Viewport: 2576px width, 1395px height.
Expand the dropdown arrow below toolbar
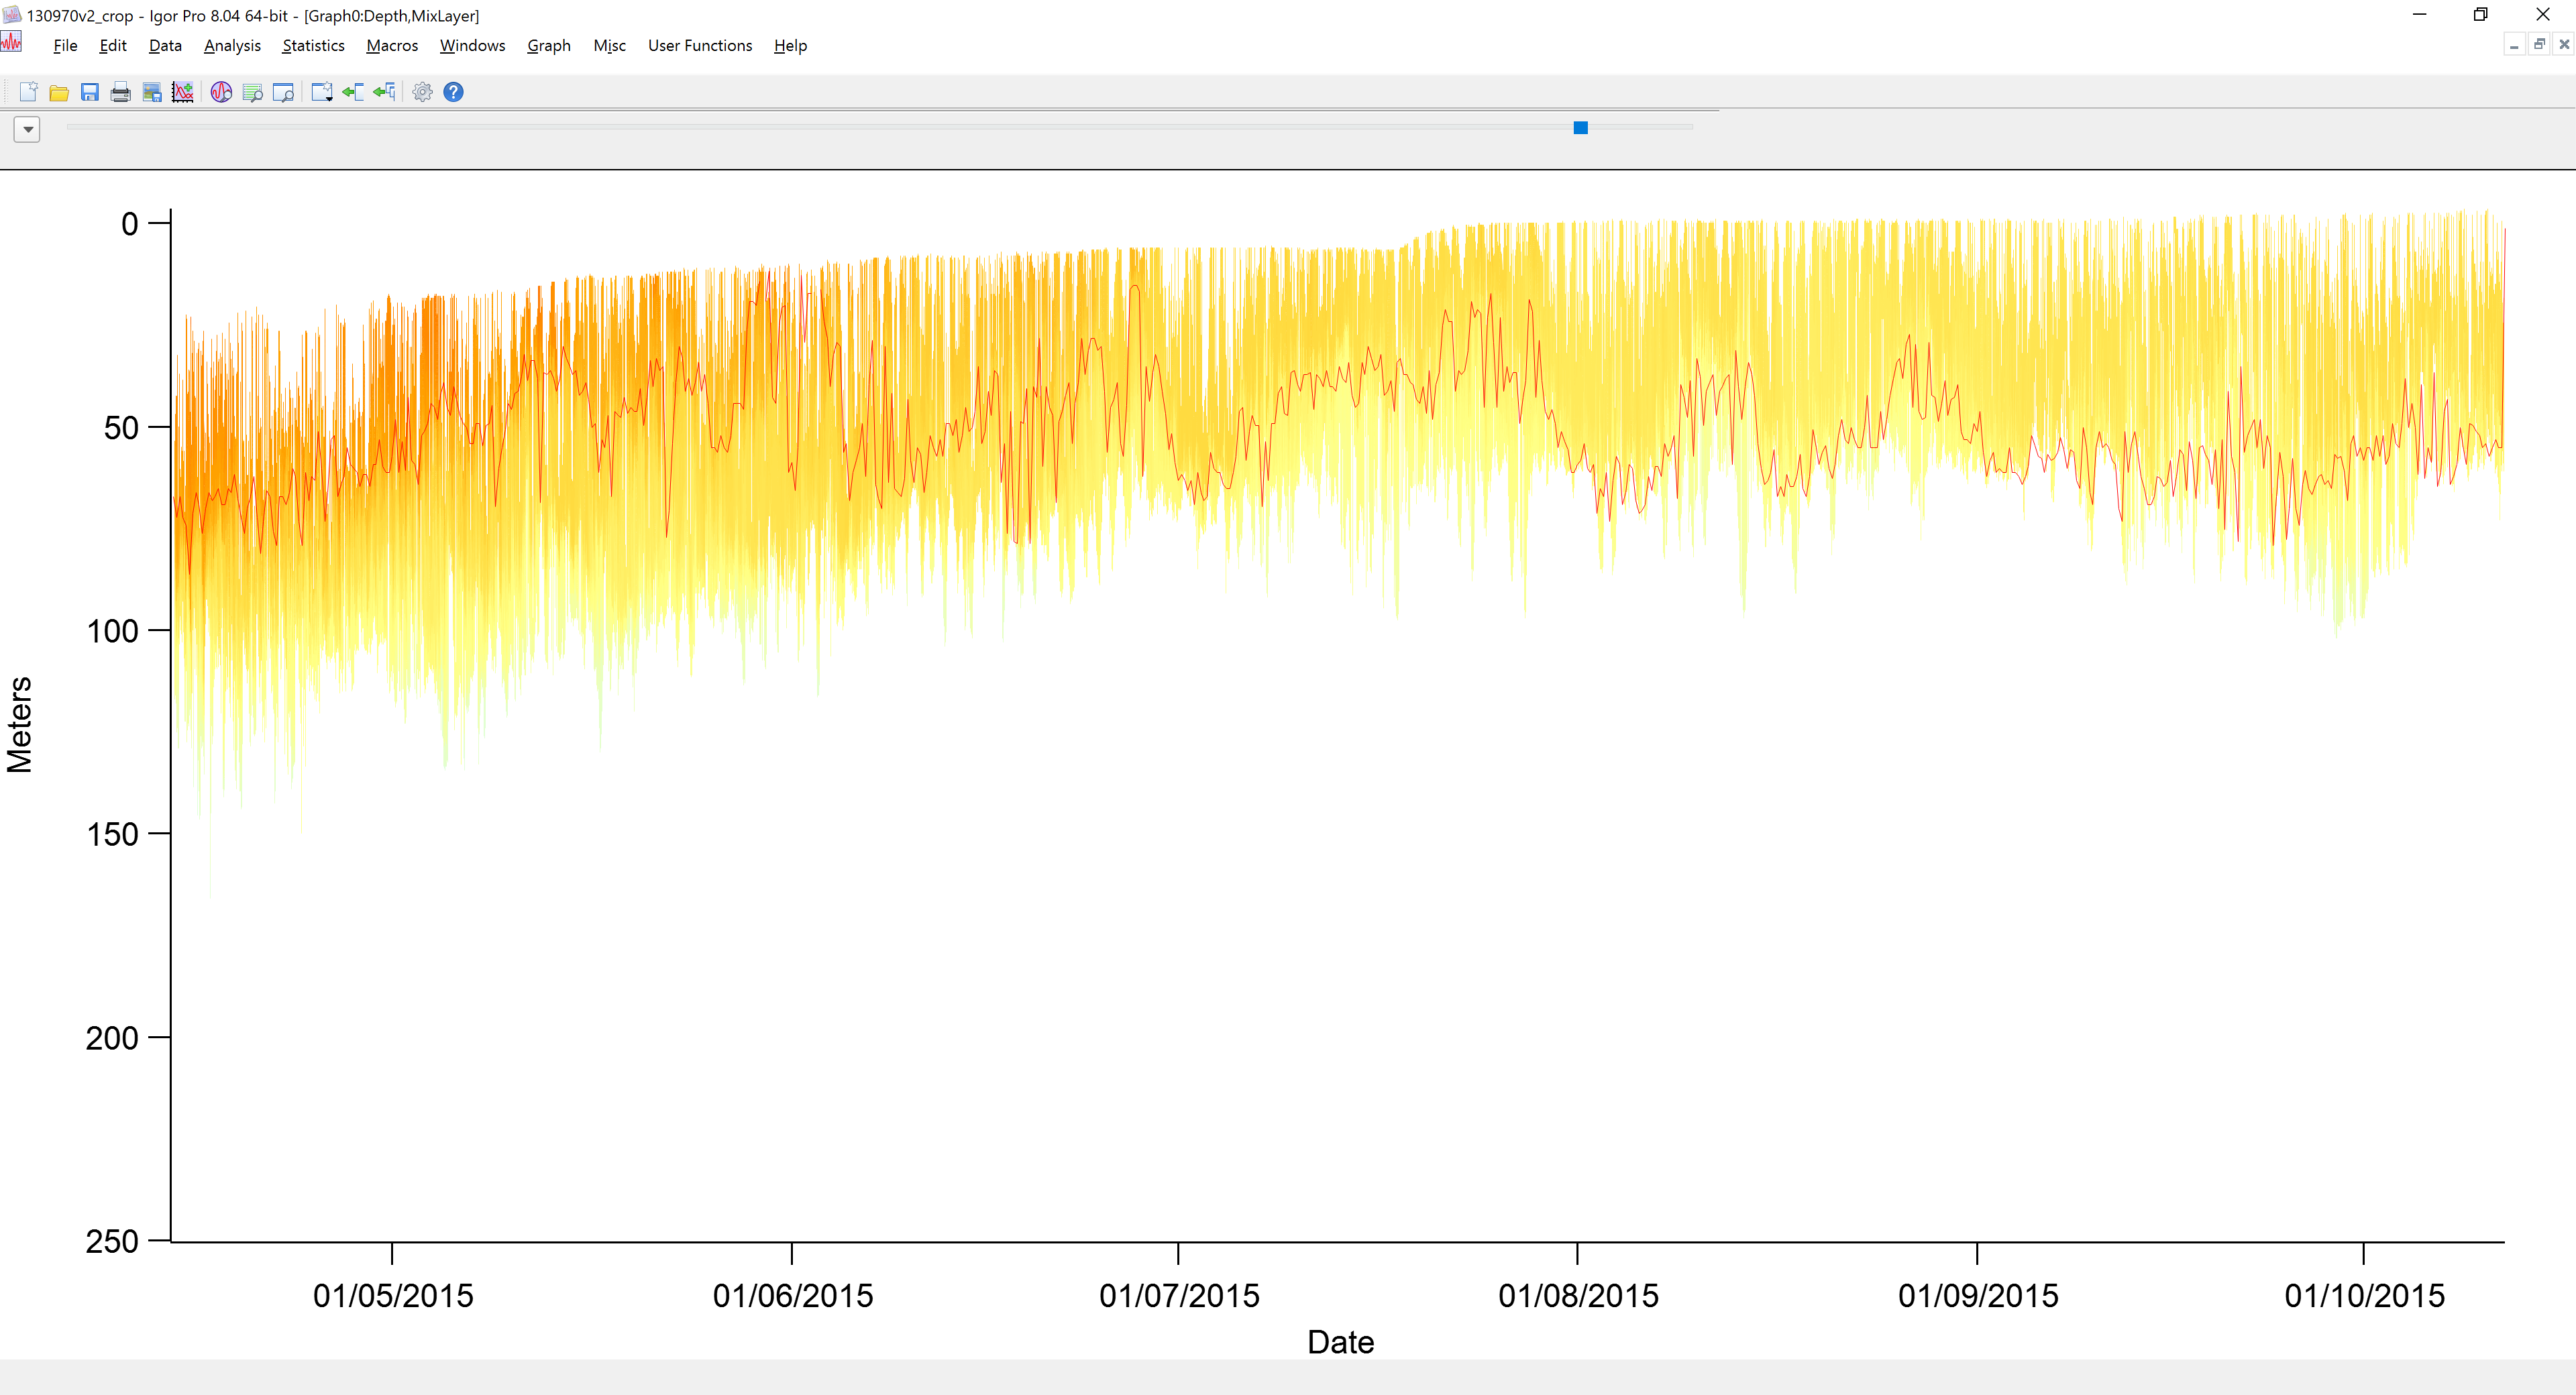coord(27,129)
